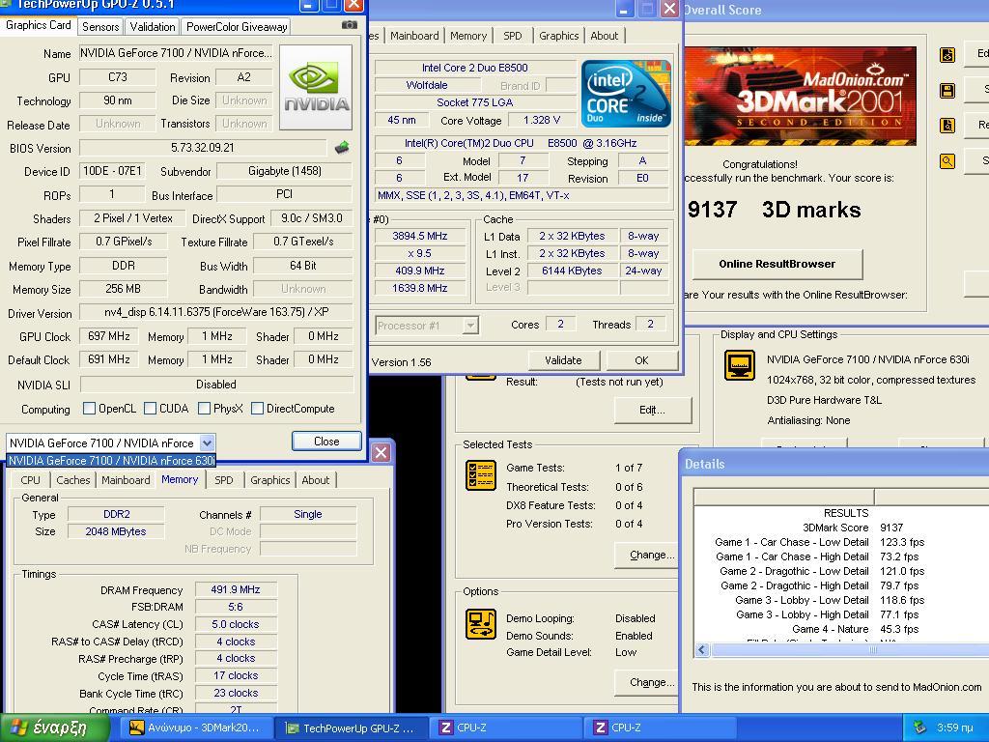The image size is (989, 742).
Task: Open the PowerColor Giveaway tab
Action: (237, 26)
